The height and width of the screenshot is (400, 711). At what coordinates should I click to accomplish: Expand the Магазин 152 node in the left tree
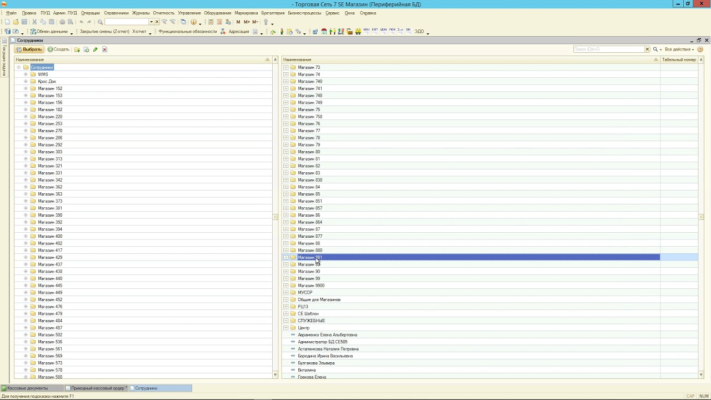coord(26,88)
